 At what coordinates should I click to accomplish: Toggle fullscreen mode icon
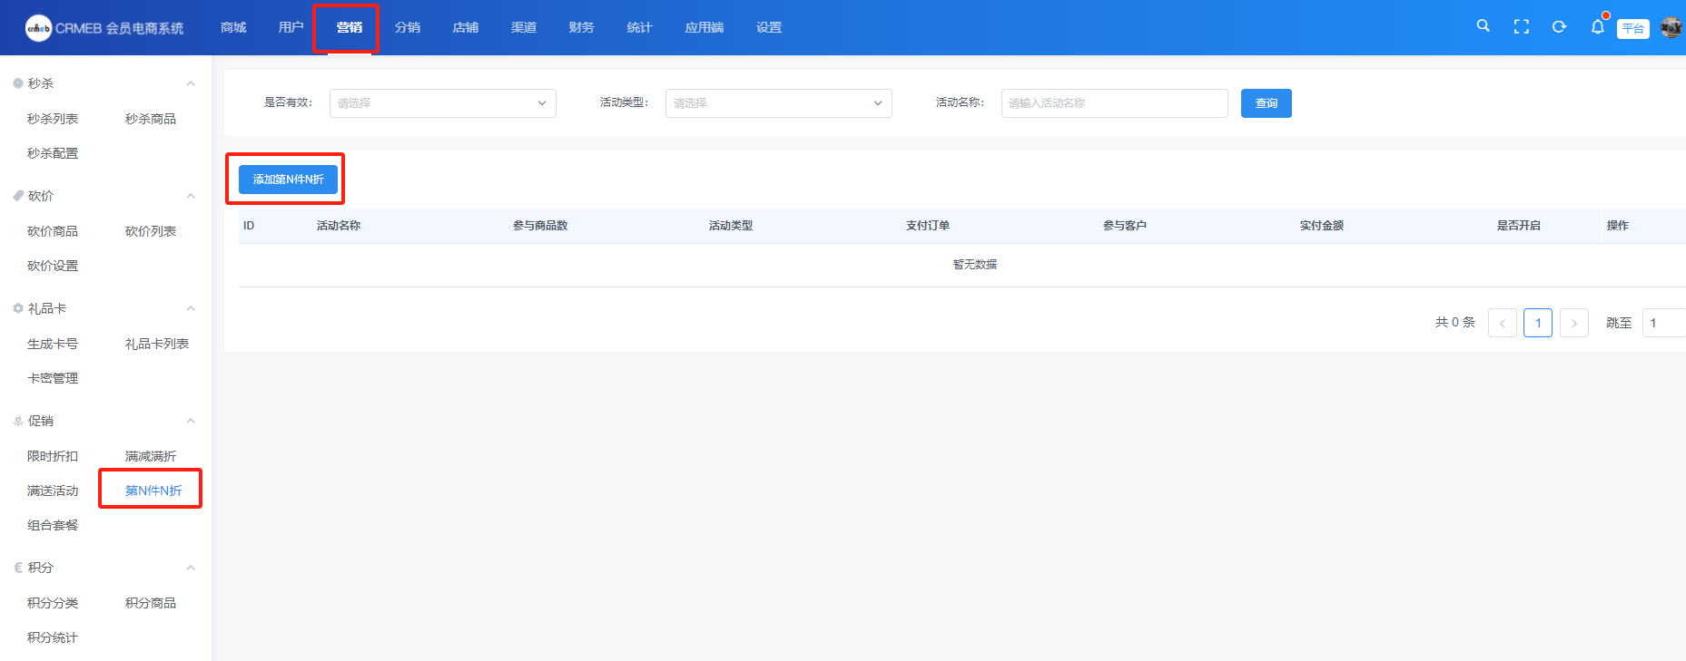[x=1521, y=27]
